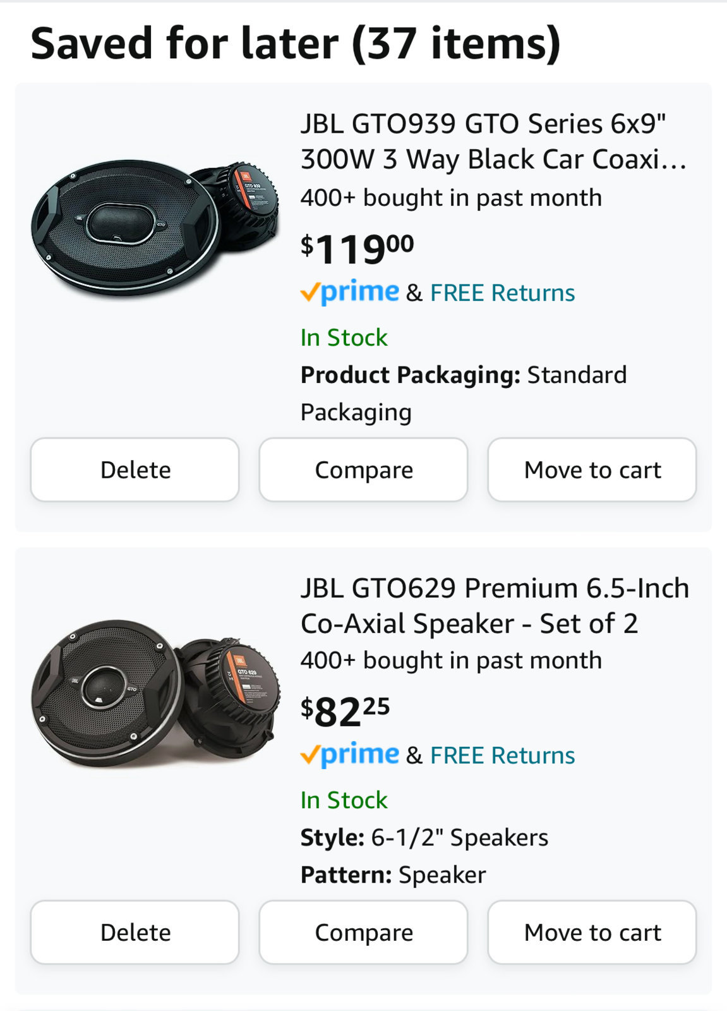Click FREE Returns on the GTO939 item
727x1011 pixels.
(x=503, y=293)
